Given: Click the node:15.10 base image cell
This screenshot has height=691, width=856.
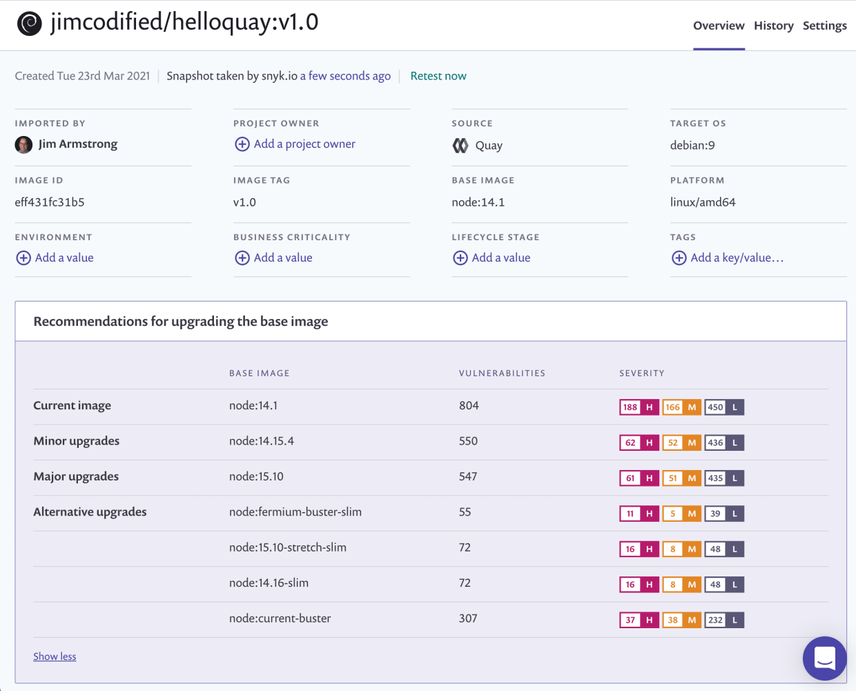Looking at the screenshot, I should 256,477.
